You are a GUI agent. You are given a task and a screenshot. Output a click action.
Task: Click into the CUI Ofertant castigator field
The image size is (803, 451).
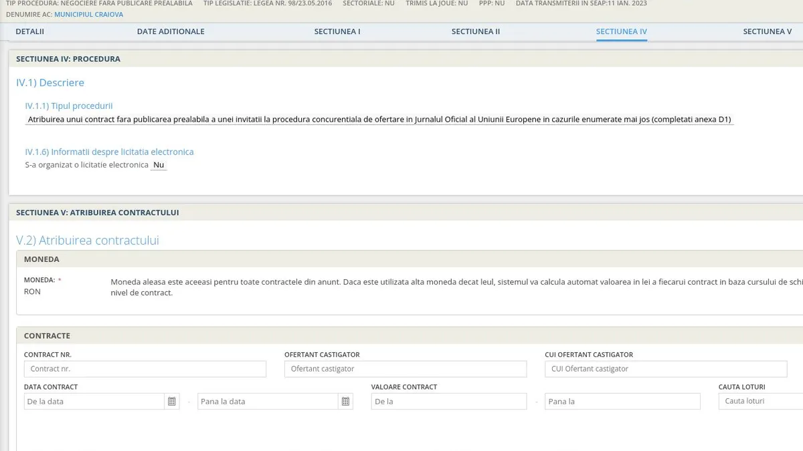point(665,369)
